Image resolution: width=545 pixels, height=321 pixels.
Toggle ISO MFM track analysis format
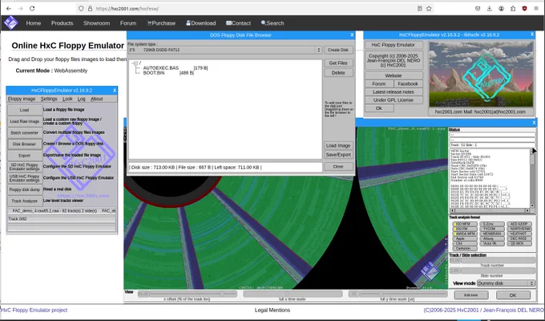[x=465, y=224]
